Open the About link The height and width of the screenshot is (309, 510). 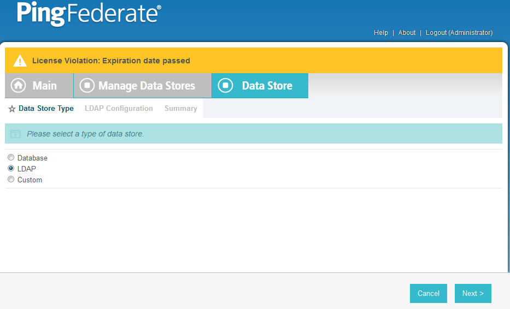[x=407, y=33]
